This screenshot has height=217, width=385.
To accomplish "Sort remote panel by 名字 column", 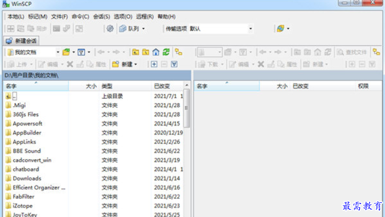I will click(x=227, y=86).
